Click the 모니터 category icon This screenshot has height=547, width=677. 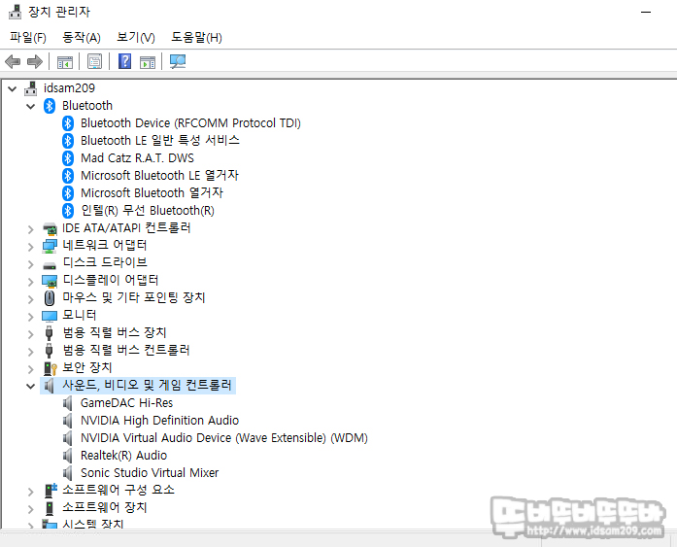pyautogui.click(x=50, y=316)
